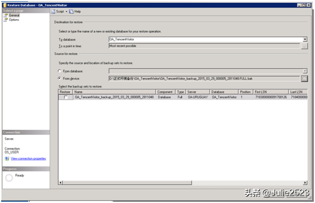Click the connection properties icon
Image resolution: width=315 pixels, height=203 pixels.
(x=7, y=158)
